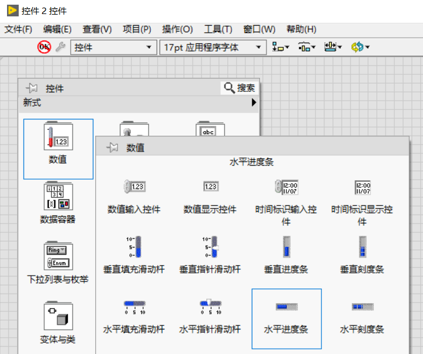This screenshot has width=423, height=354.
Task: Open the Distribute Objects toolbar dropdown
Action: (307, 47)
